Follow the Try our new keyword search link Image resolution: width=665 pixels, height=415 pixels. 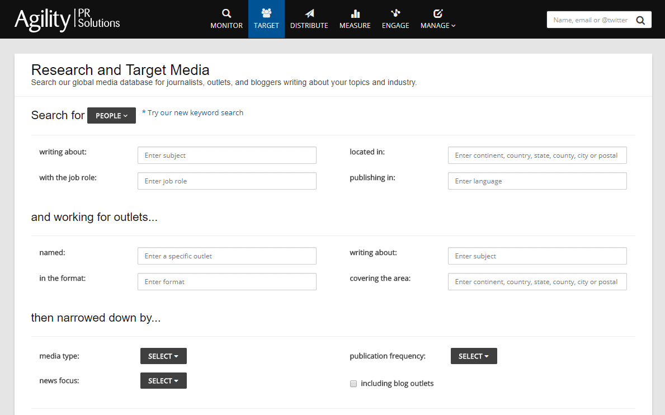[x=192, y=112]
